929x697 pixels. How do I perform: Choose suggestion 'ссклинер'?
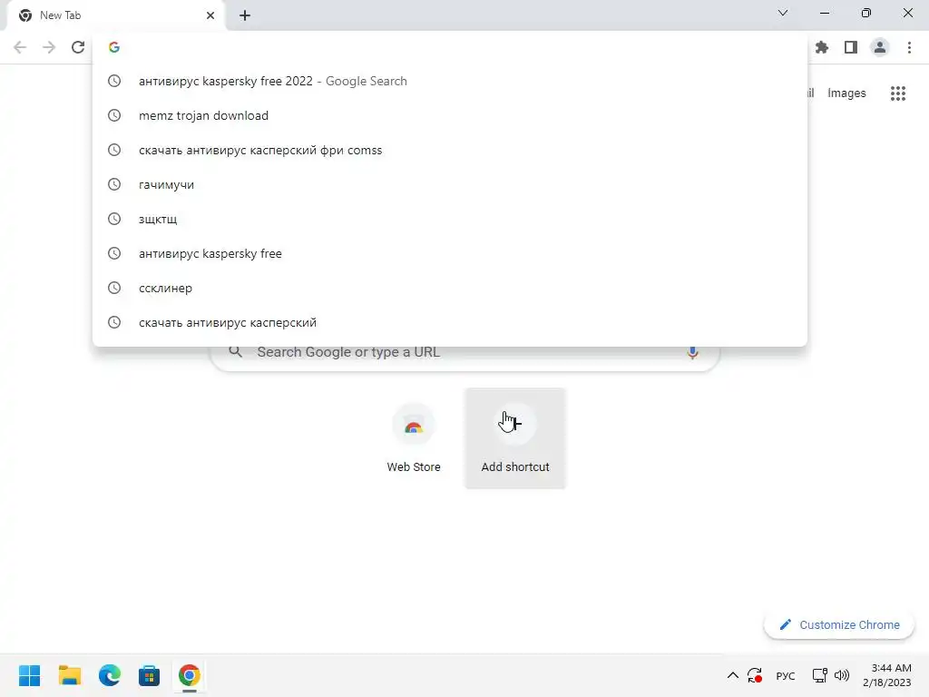[450, 288]
